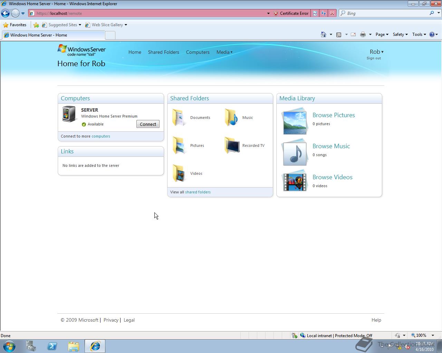
Task: Open the Rob user dropdown
Action: click(376, 52)
